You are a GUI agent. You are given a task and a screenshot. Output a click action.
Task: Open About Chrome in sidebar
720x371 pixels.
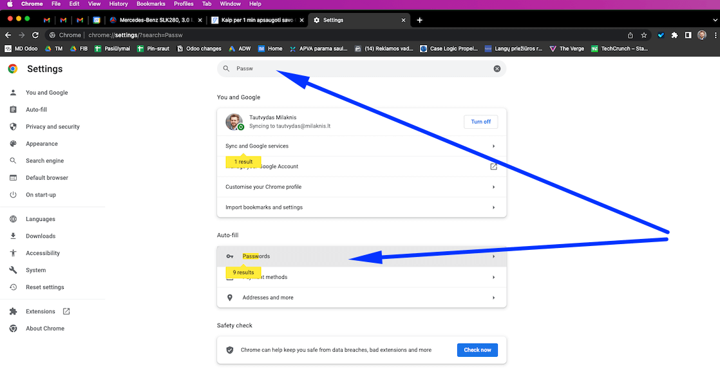pos(44,328)
